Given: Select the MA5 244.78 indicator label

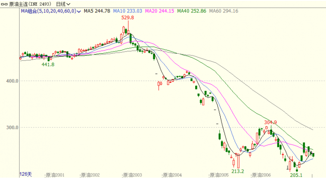Looking at the screenshot, I should pyautogui.click(x=95, y=10).
